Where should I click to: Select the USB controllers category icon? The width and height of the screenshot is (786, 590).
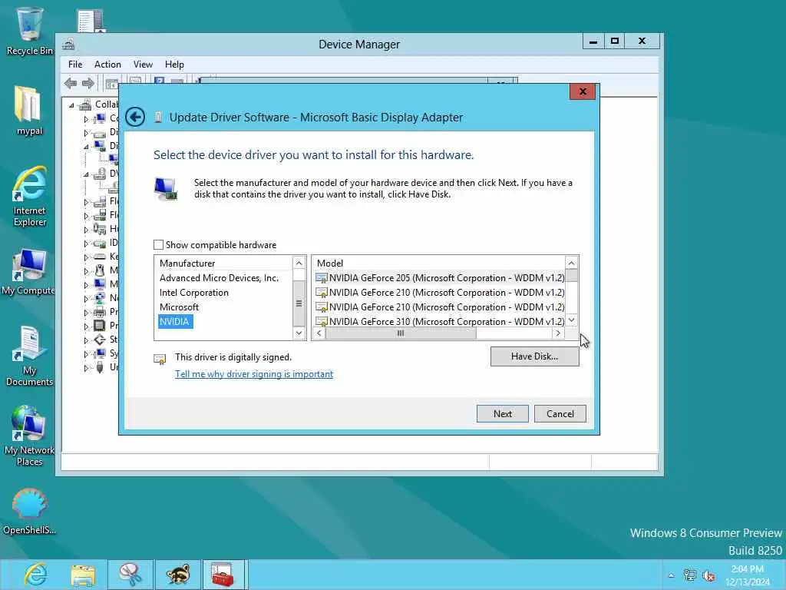(100, 367)
